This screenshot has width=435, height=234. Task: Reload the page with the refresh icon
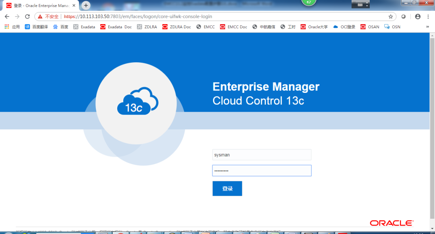27,16
